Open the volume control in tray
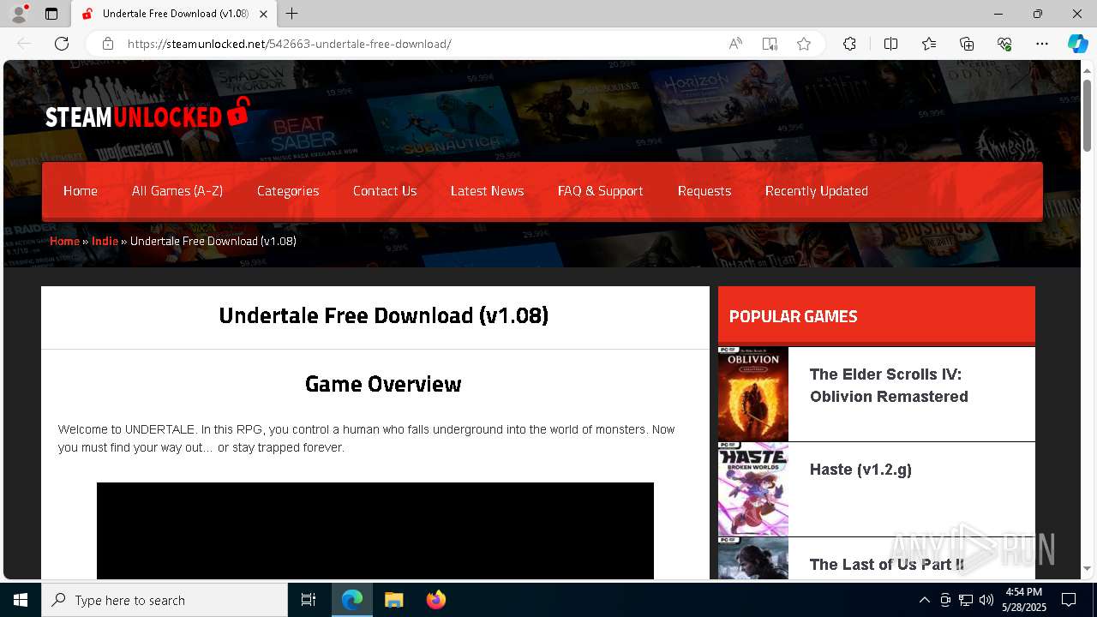This screenshot has height=617, width=1097. click(x=986, y=600)
